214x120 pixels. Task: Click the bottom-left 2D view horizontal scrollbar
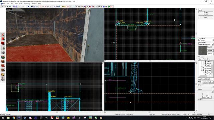tap(54, 112)
